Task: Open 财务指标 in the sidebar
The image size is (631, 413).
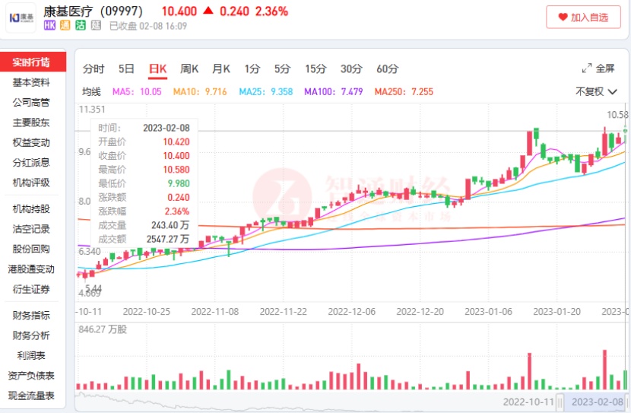Action: pyautogui.click(x=31, y=316)
